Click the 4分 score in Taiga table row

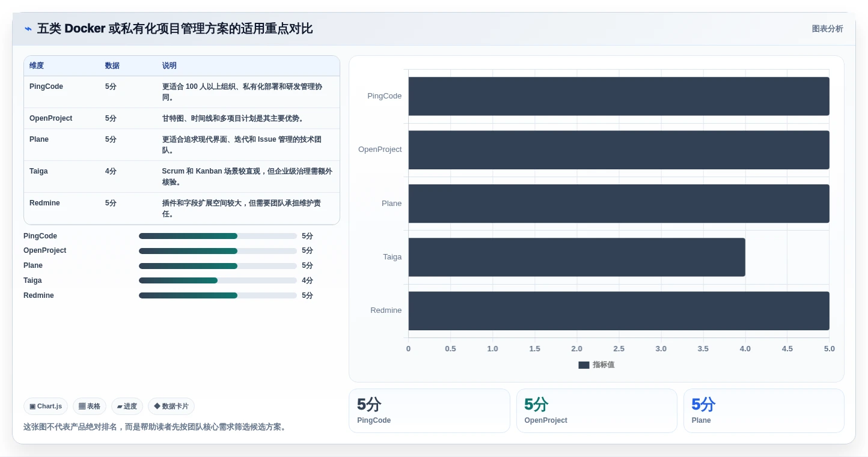click(x=111, y=171)
